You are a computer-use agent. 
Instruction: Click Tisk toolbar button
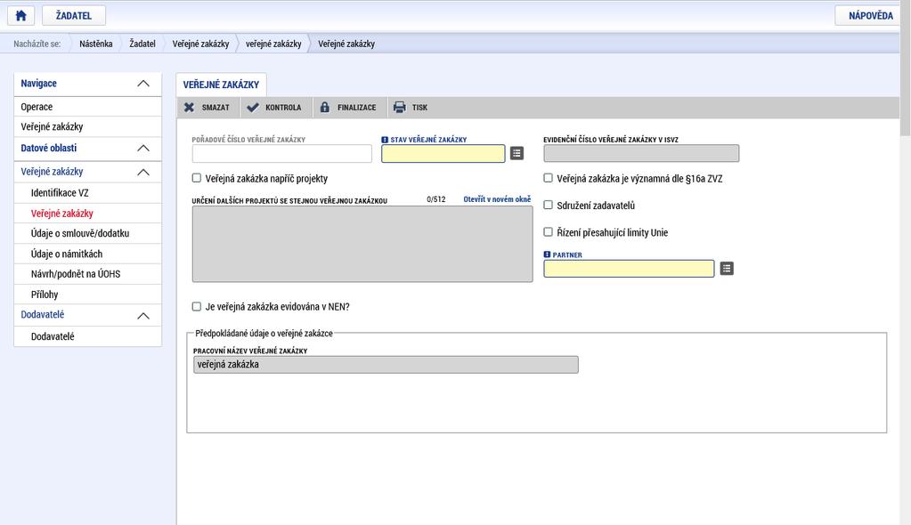click(x=411, y=108)
